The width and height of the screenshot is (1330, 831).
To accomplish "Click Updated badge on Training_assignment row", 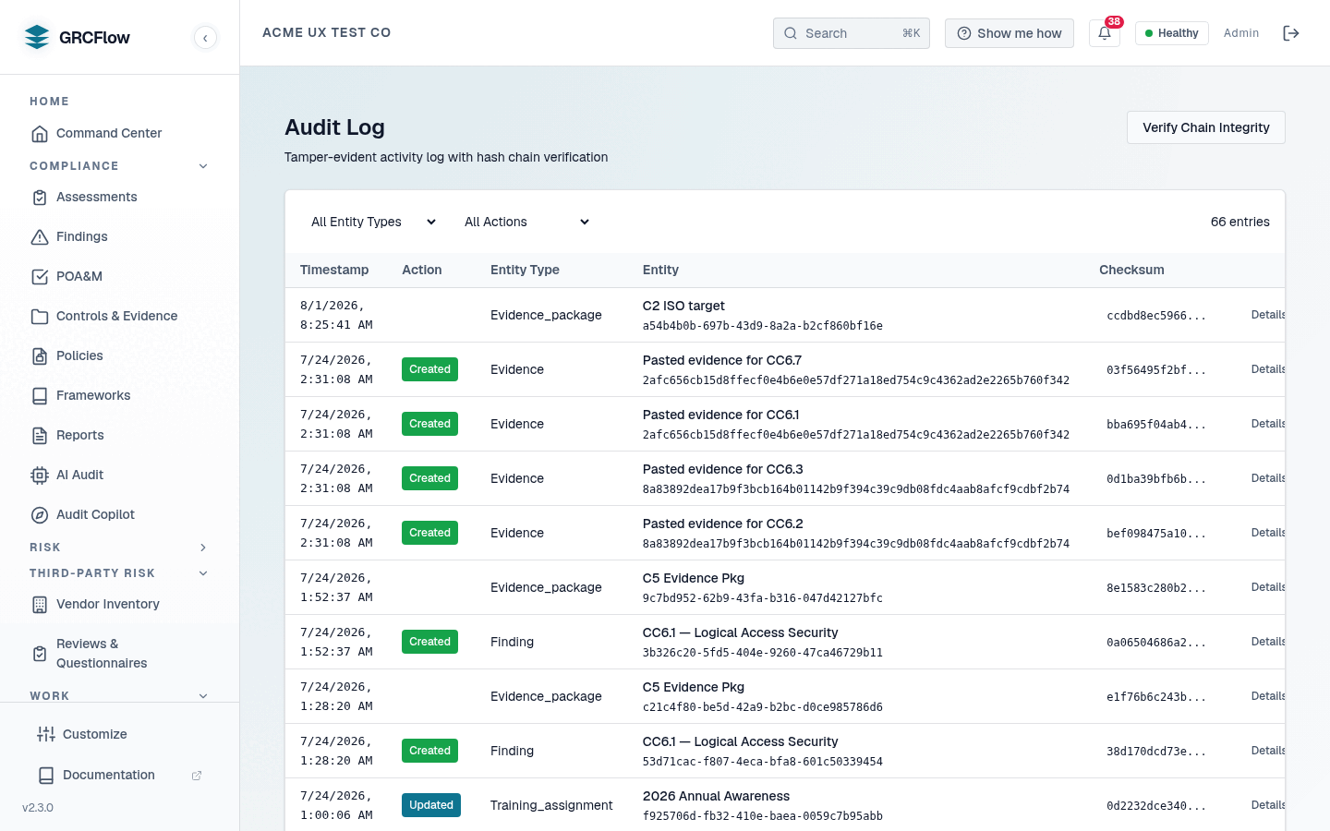I will (x=431, y=805).
